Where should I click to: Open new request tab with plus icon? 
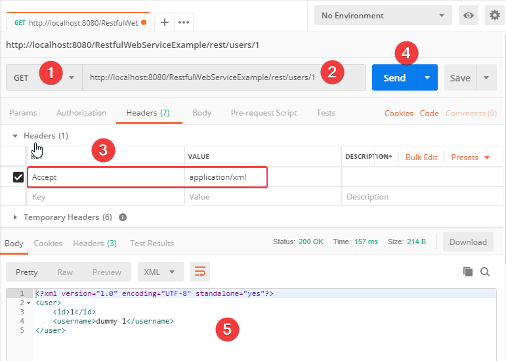coord(164,22)
